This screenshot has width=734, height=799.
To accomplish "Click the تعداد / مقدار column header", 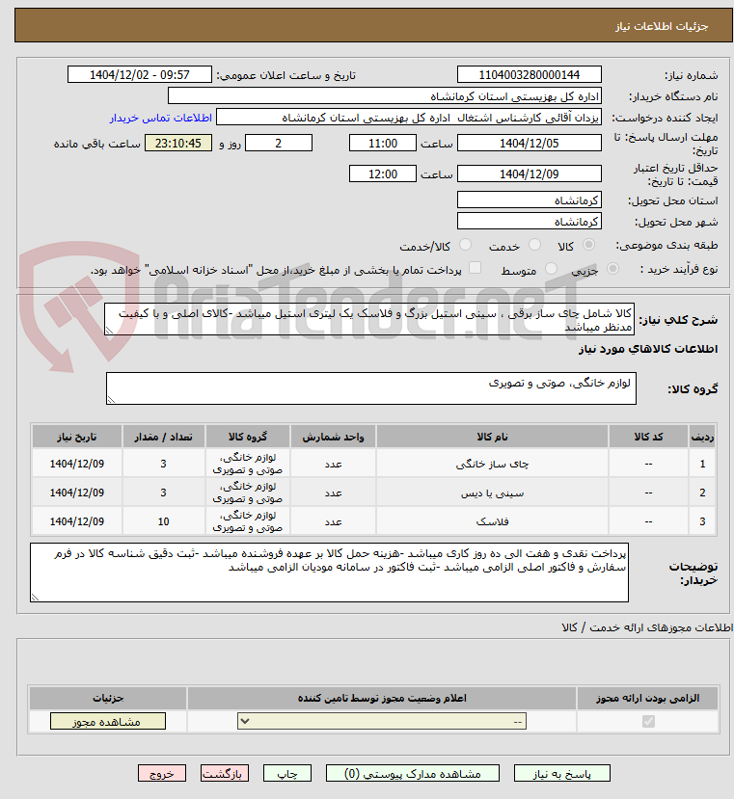I will 163,438.
